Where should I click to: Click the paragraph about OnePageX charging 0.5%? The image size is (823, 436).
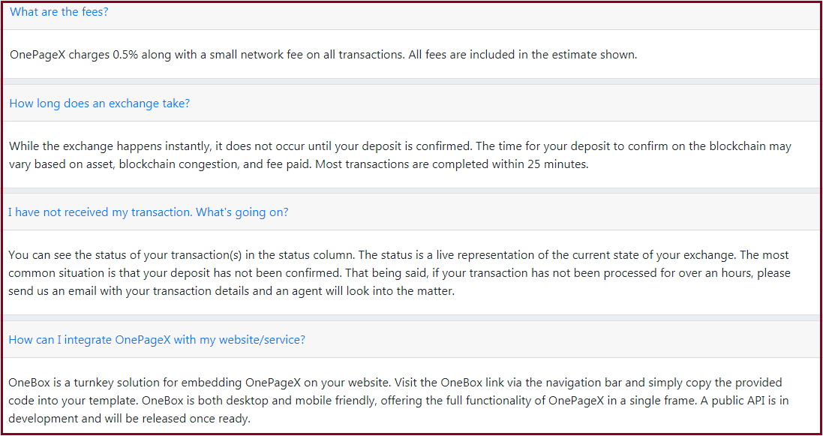323,55
